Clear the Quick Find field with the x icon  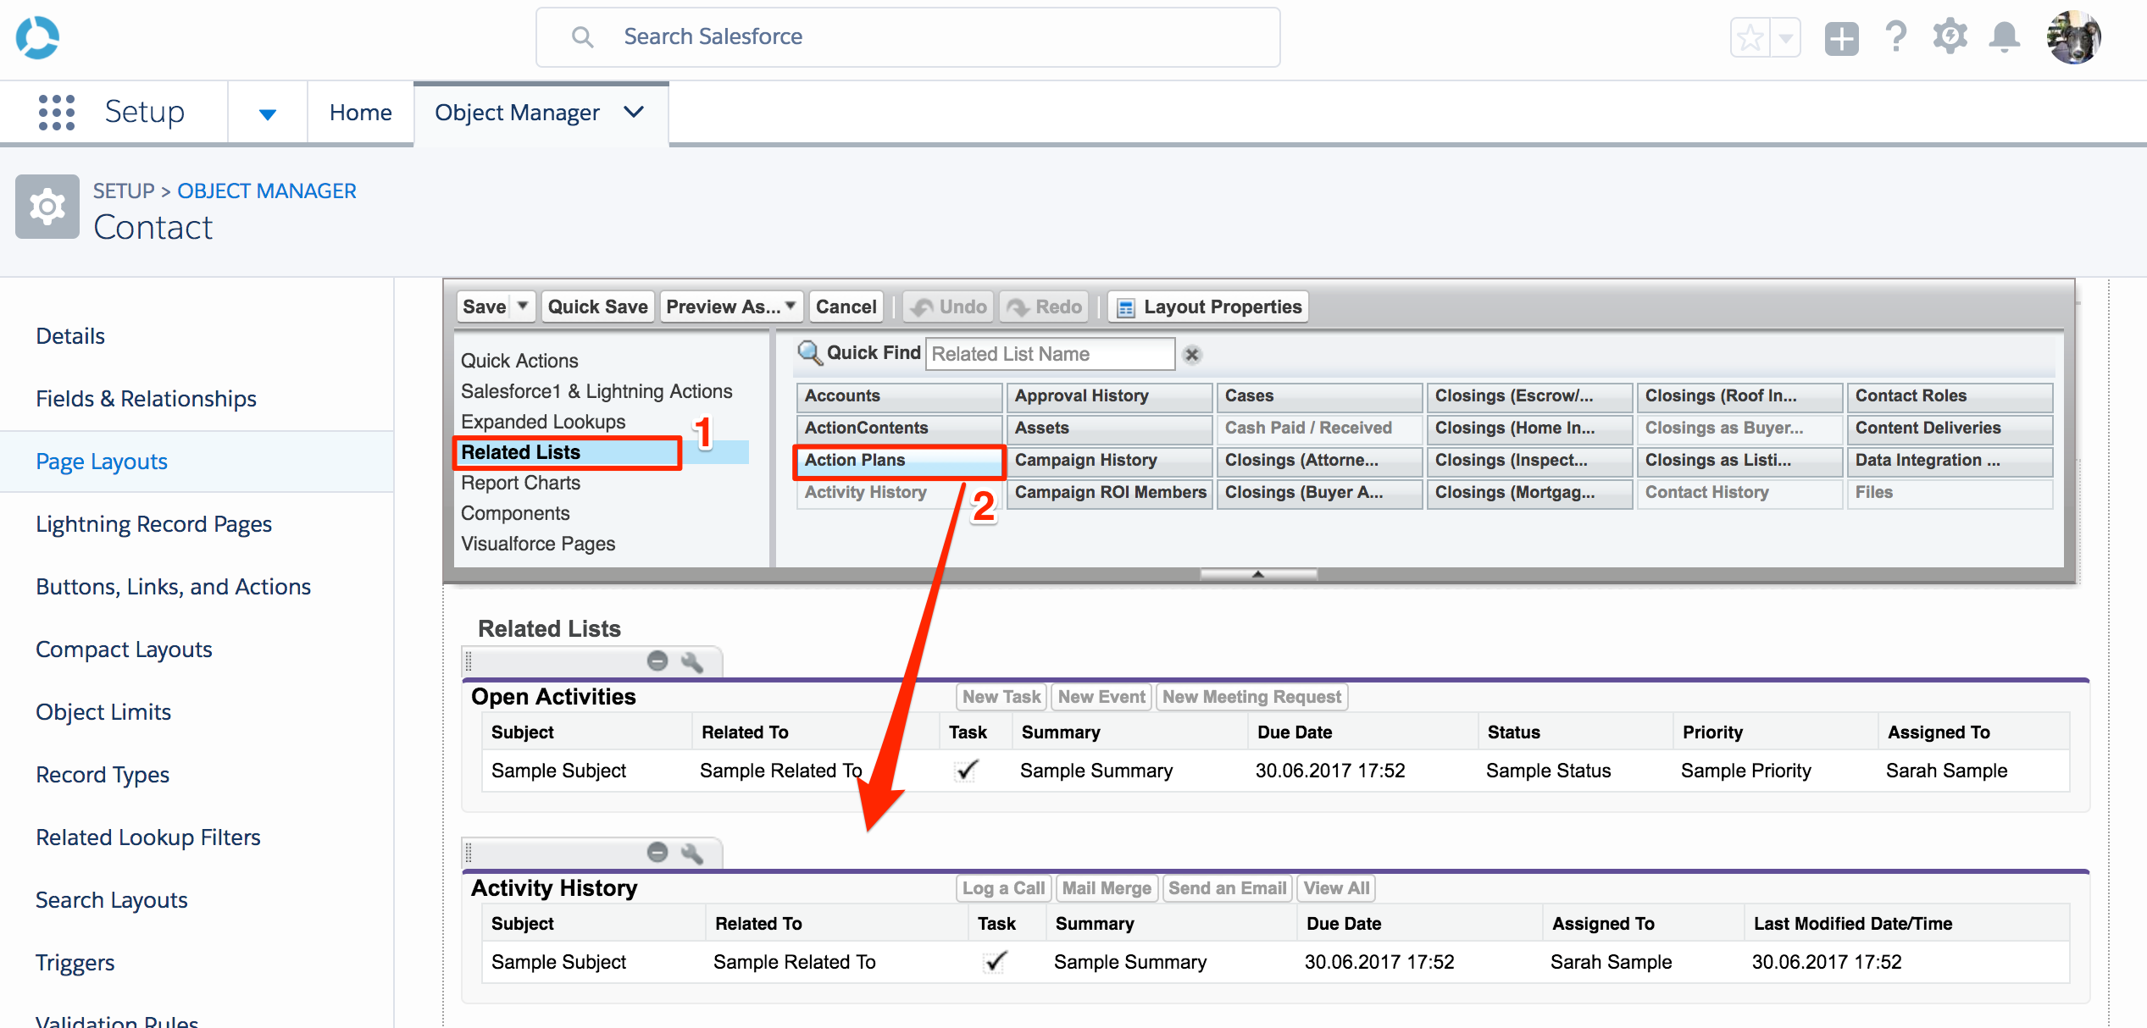[x=1192, y=355]
